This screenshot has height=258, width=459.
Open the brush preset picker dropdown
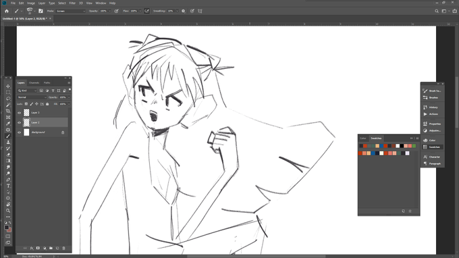coord(35,11)
